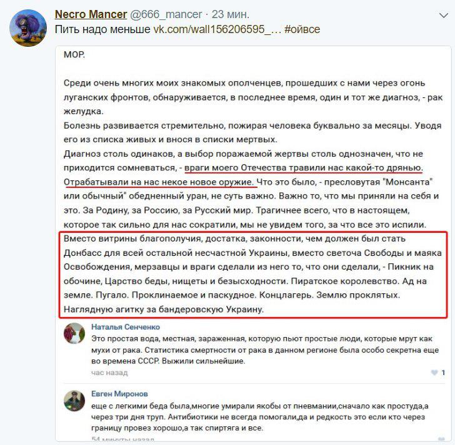The image size is (455, 445).
Task: Click the Necro Mancer profile avatar
Action: tap(27, 27)
